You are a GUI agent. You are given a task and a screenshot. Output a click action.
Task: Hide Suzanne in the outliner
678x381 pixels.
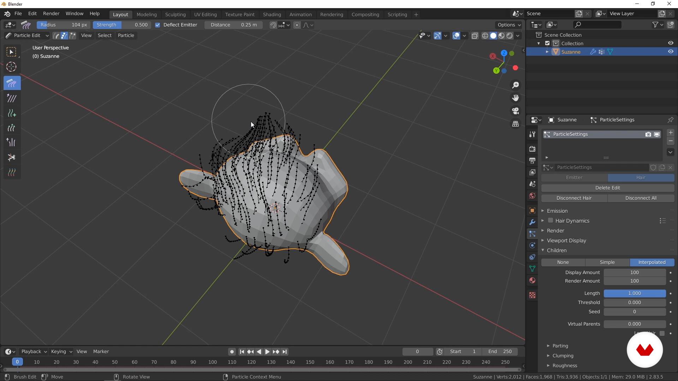(x=671, y=52)
